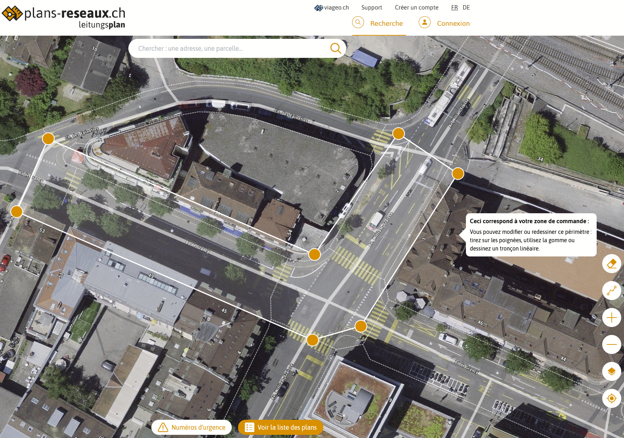Switch language to DE
The image size is (624, 438).
click(466, 8)
